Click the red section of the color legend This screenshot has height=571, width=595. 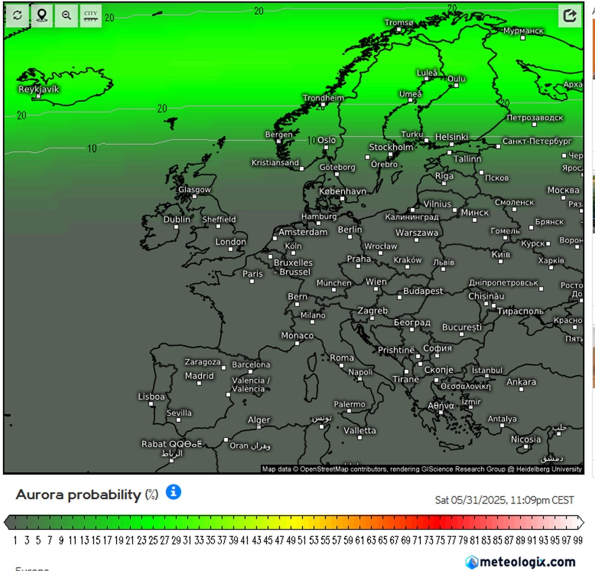coord(435,522)
